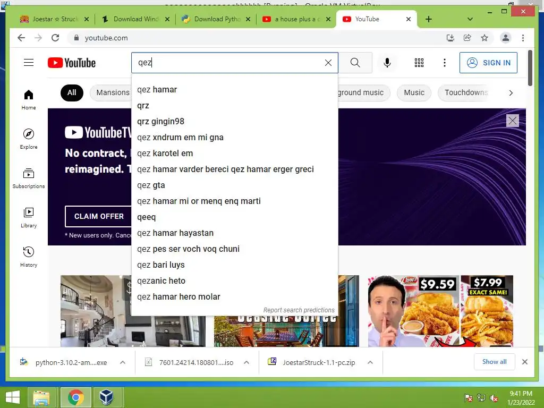Choose suggestion 'qezanic heto'
The image size is (544, 408).
pyautogui.click(x=234, y=281)
